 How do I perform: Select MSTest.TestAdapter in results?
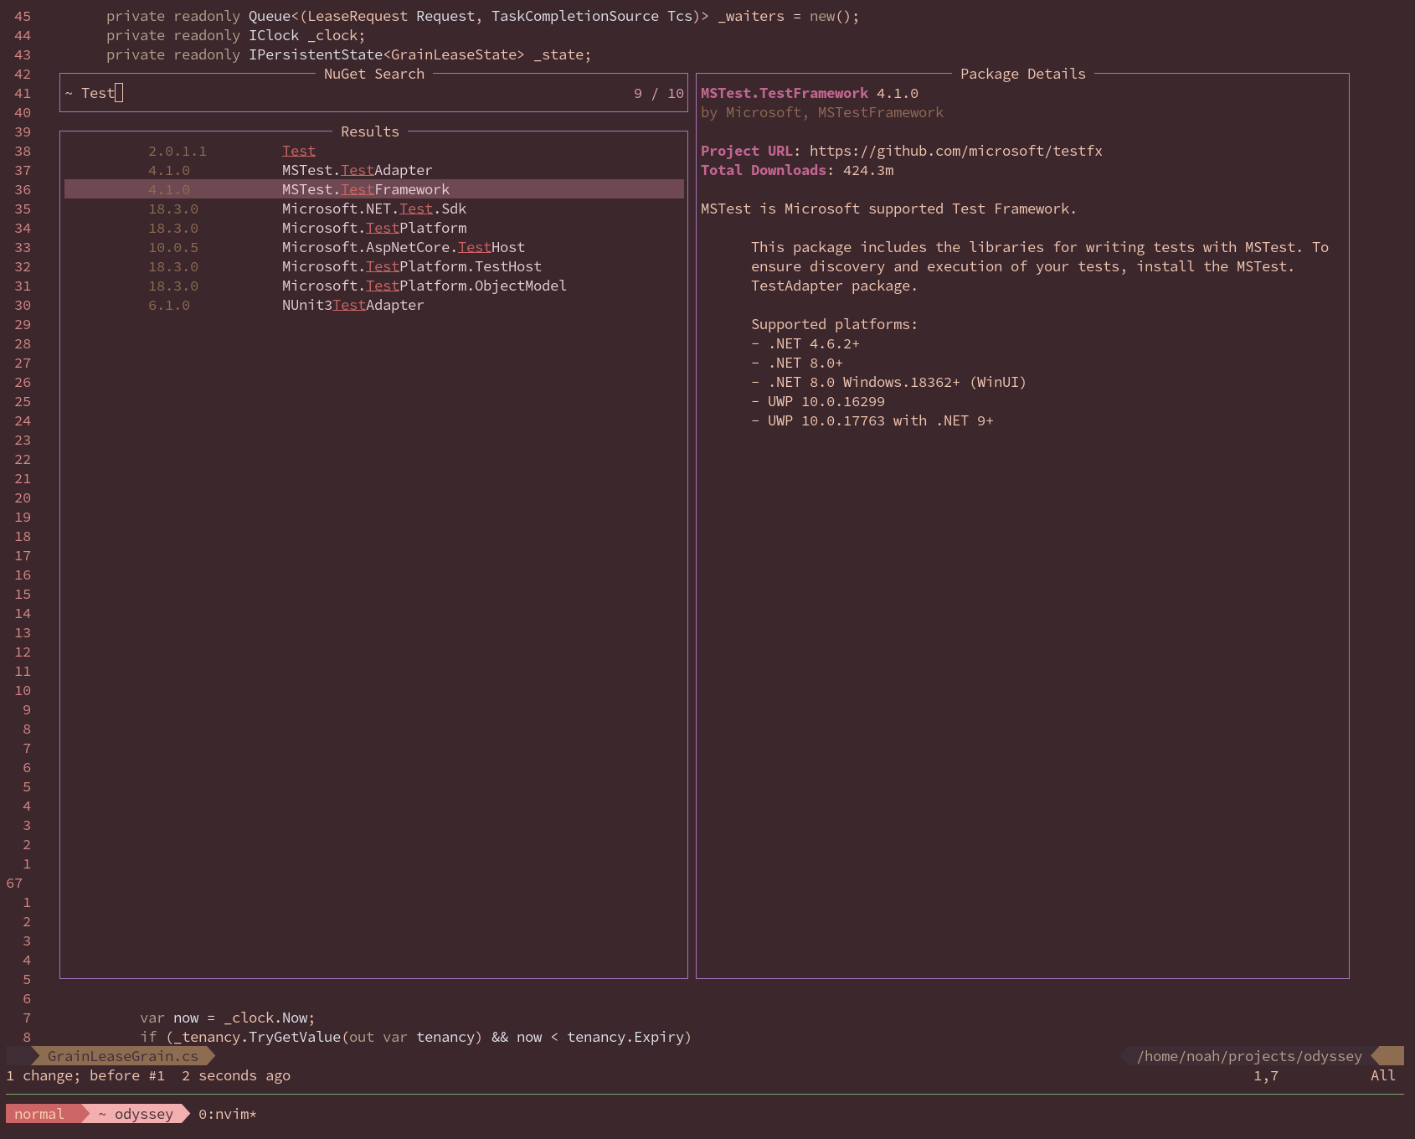(x=373, y=170)
